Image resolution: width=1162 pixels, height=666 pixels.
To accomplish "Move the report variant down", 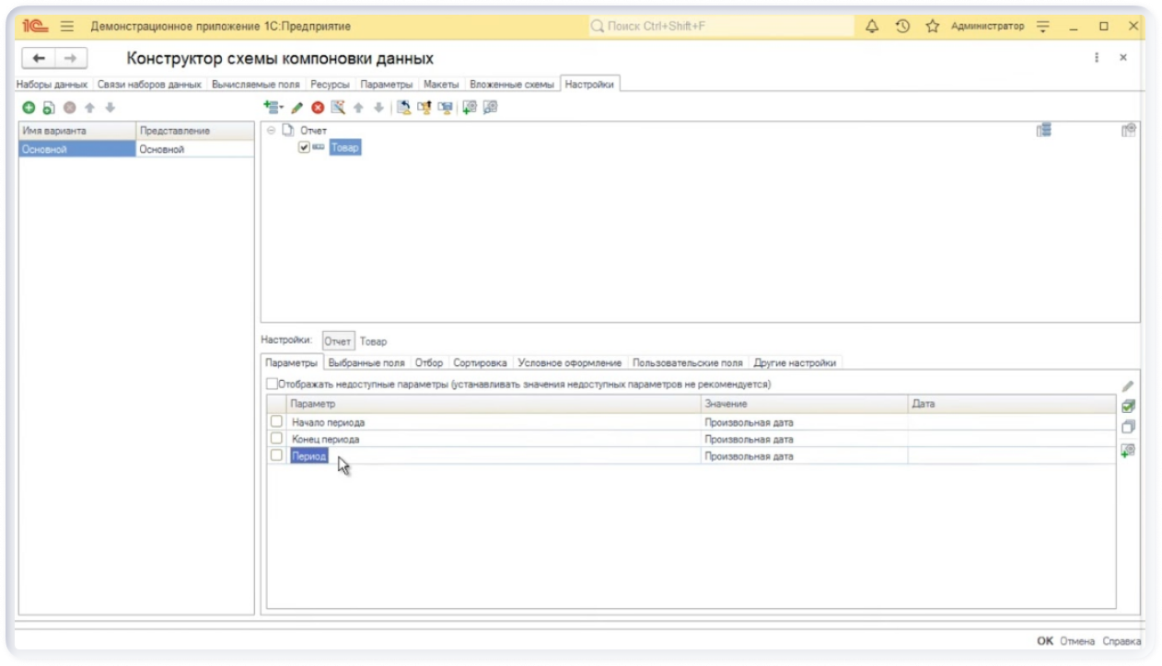I will click(110, 108).
